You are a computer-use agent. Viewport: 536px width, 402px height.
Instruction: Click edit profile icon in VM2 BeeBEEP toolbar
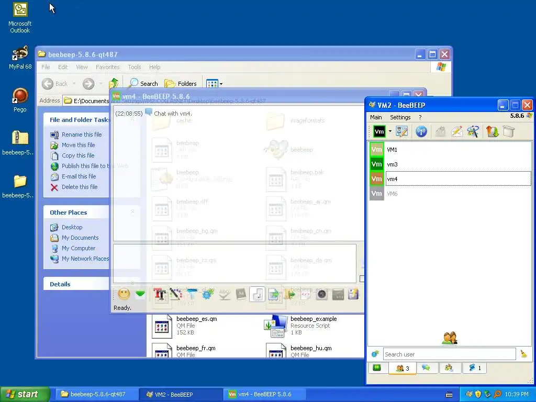(x=402, y=131)
